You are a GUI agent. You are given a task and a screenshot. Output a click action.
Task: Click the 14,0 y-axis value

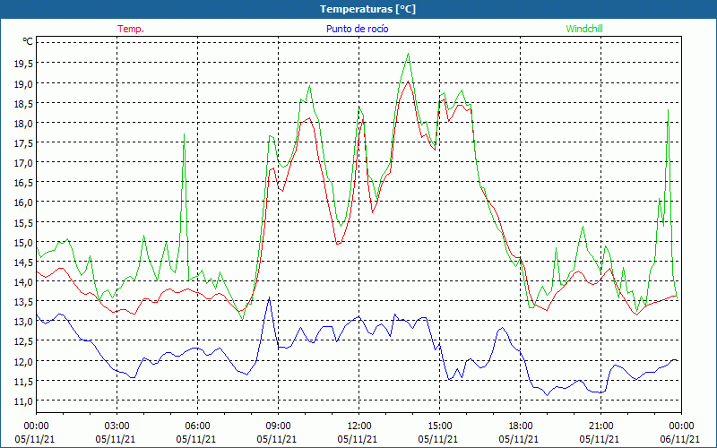point(24,281)
